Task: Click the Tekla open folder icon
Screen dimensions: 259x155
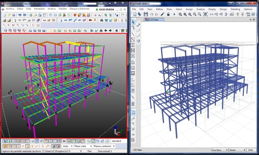Action: click(x=9, y=15)
